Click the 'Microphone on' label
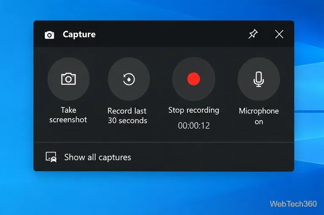This screenshot has height=215, width=324. (x=259, y=116)
